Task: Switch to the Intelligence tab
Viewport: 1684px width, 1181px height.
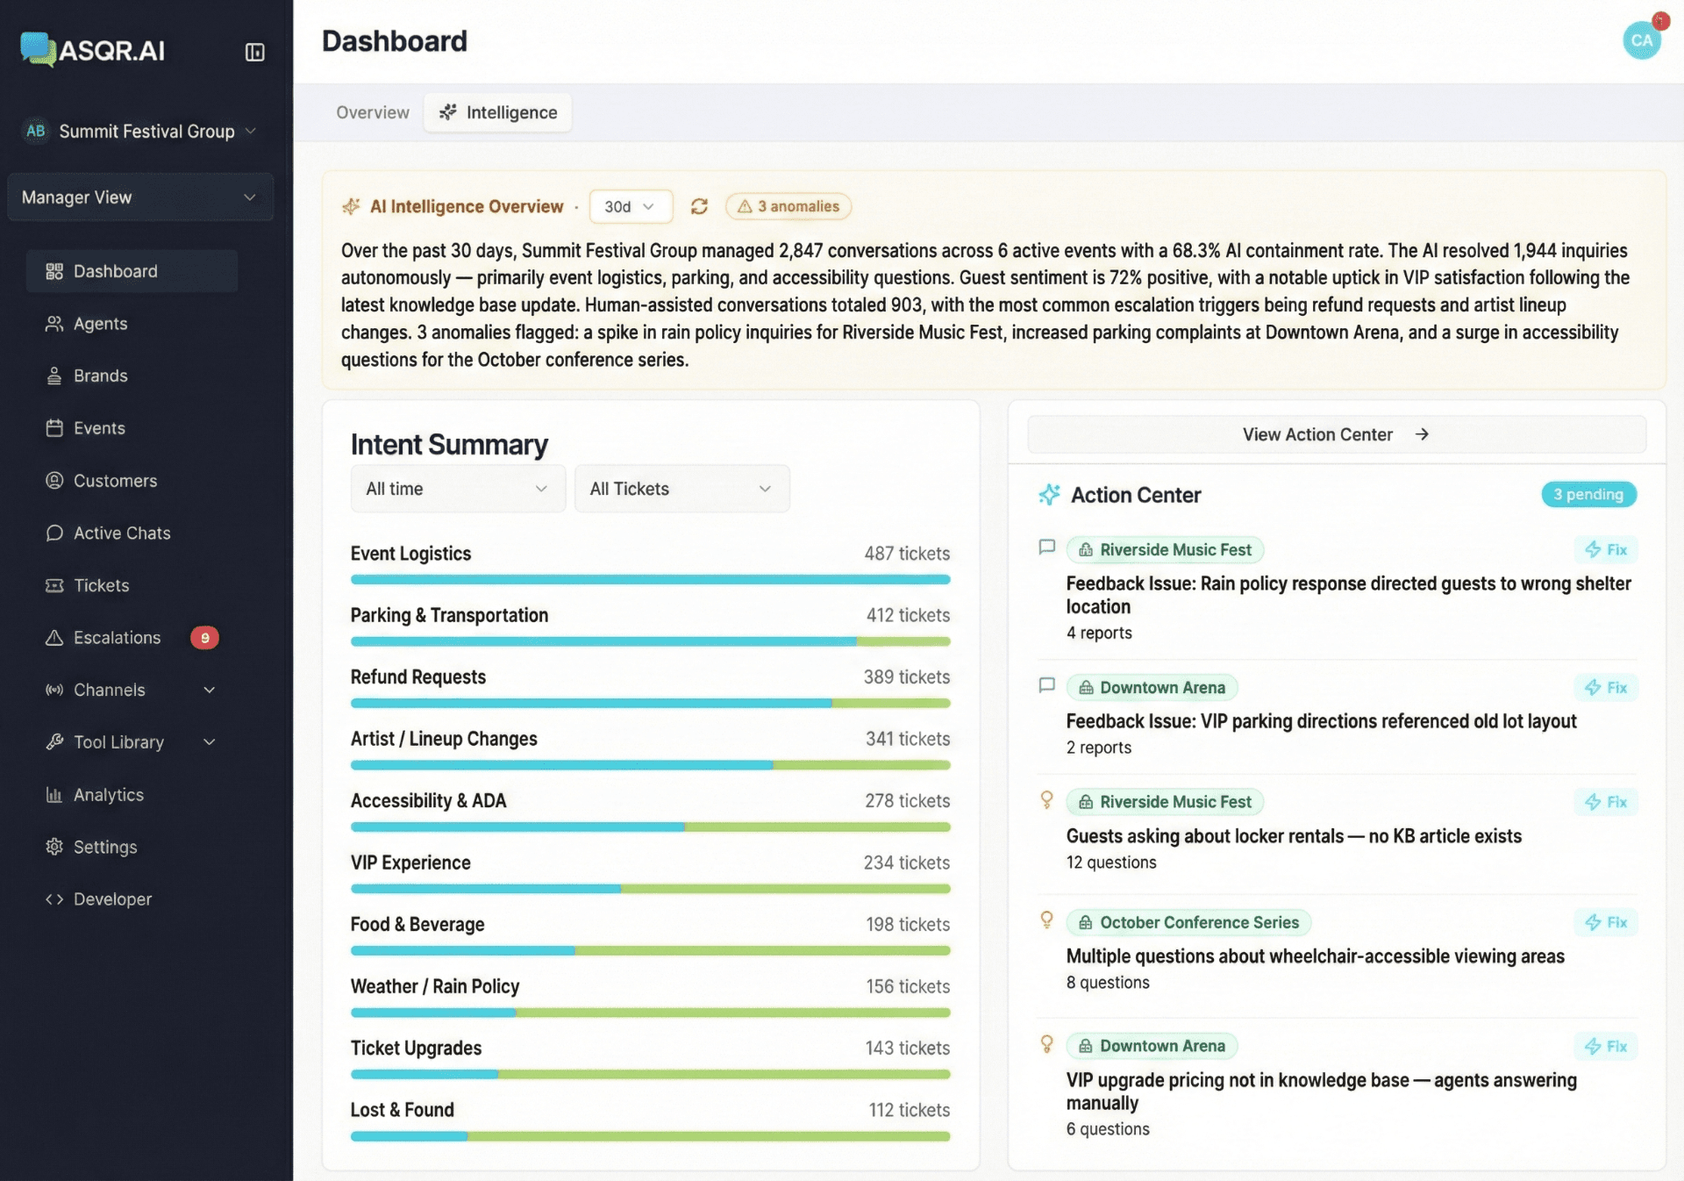Action: (x=497, y=112)
